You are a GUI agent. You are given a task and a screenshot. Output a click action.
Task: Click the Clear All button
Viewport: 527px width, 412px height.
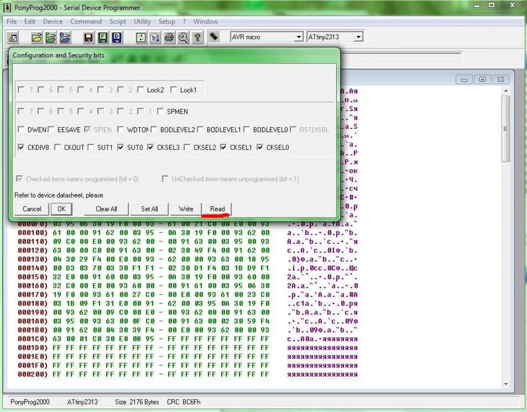coord(106,209)
